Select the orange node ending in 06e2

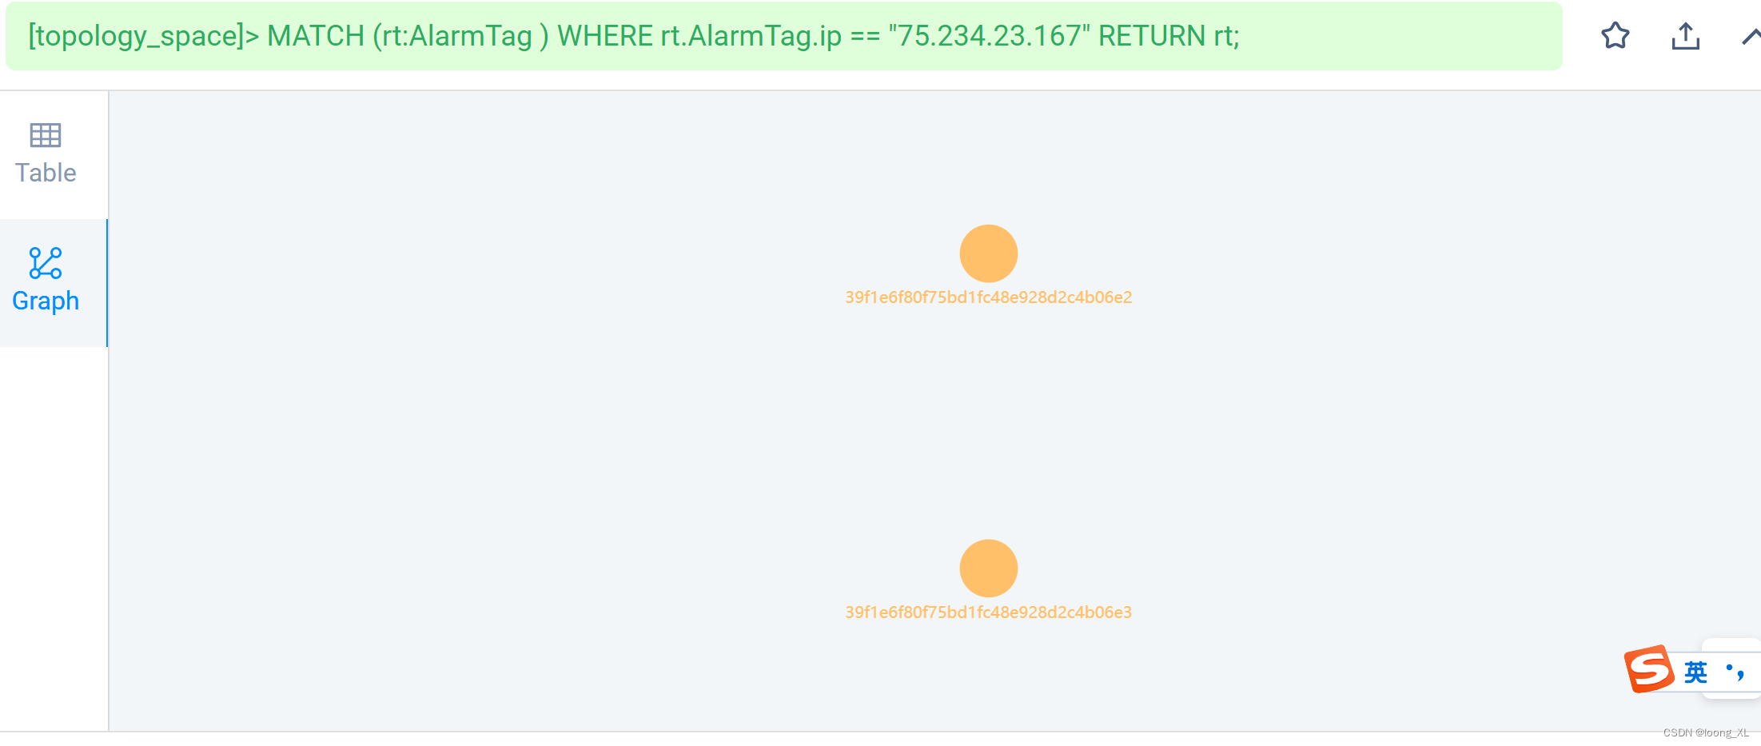[x=988, y=253]
